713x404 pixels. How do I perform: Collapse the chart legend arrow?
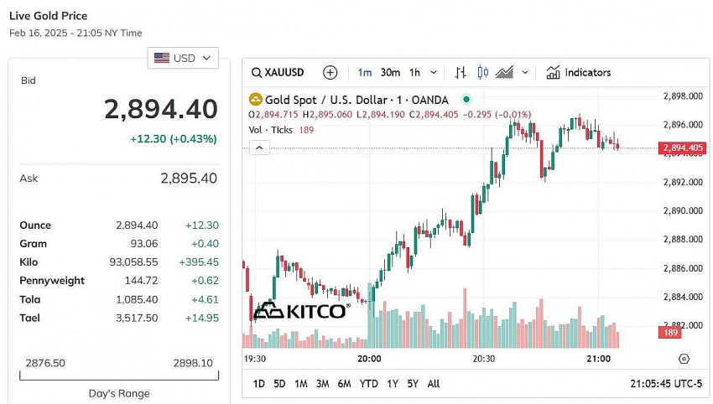[260, 148]
